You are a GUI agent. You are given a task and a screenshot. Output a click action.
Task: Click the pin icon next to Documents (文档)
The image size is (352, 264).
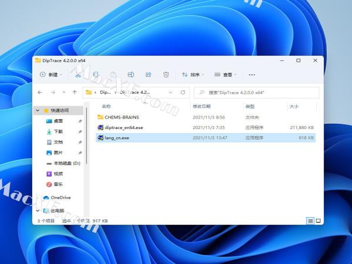80,143
